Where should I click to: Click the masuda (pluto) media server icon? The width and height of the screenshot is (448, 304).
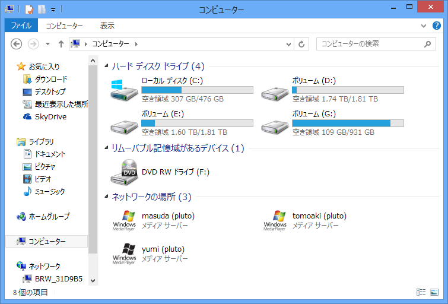tap(124, 220)
